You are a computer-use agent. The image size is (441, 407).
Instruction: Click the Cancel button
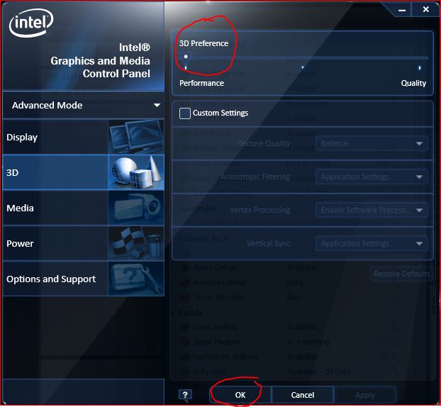click(303, 395)
